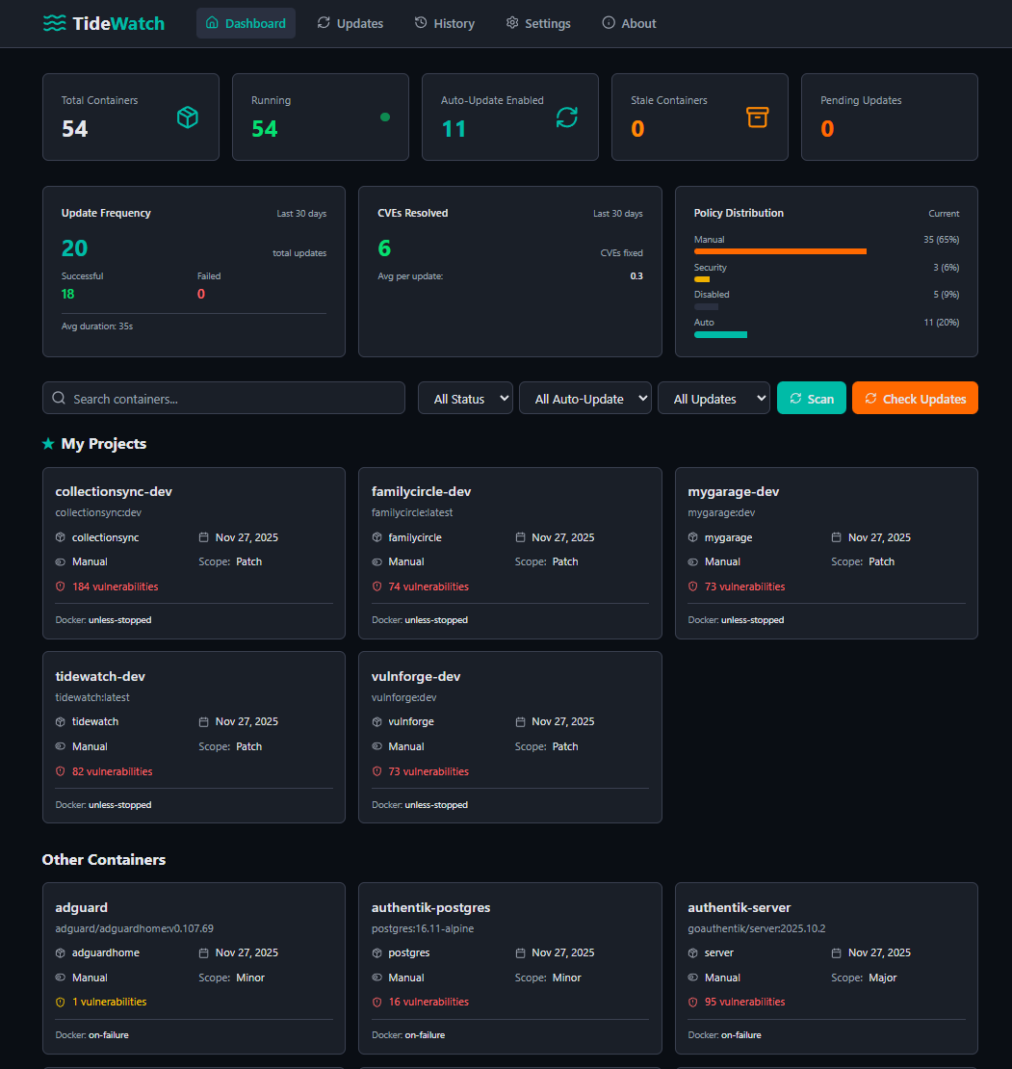Click the star icon beside My Projects
This screenshot has height=1069, width=1012.
48,444
